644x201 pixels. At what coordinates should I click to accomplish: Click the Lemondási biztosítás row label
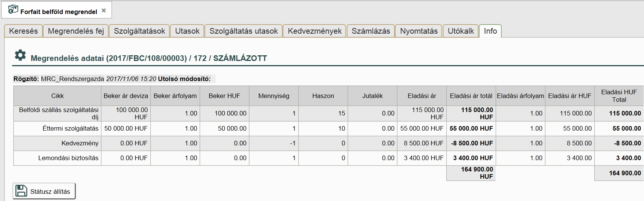pyautogui.click(x=68, y=158)
